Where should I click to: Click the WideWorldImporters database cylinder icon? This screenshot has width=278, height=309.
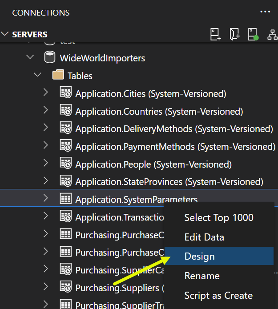click(x=50, y=57)
